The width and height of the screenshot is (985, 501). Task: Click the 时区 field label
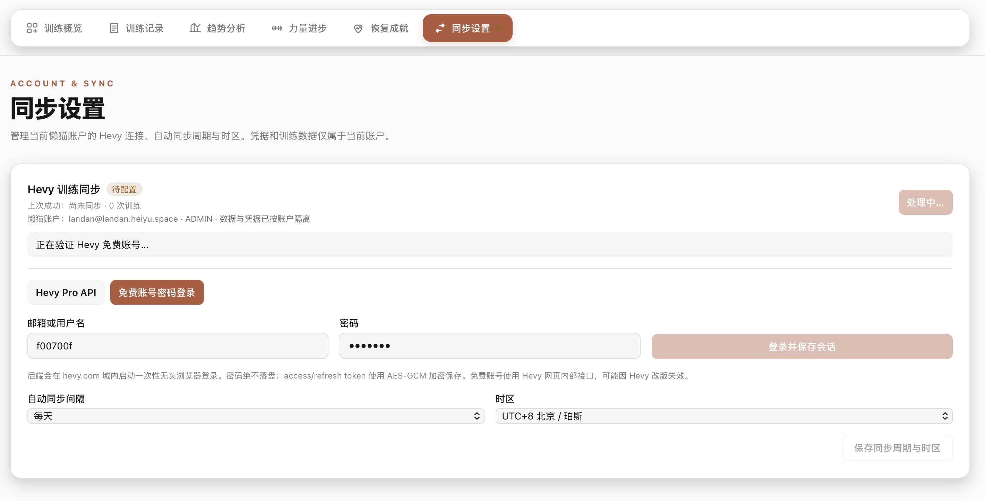coord(505,399)
